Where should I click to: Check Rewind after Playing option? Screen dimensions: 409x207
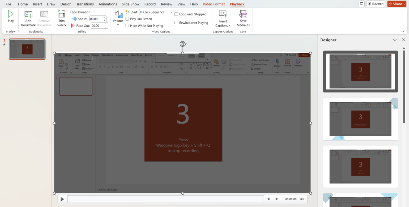pos(176,23)
